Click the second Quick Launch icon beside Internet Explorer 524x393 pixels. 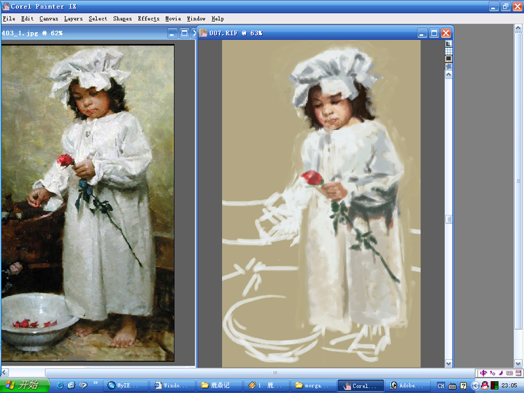pos(71,385)
